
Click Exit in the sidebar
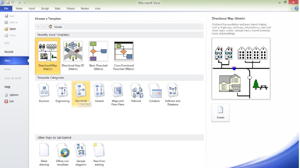click(9, 101)
